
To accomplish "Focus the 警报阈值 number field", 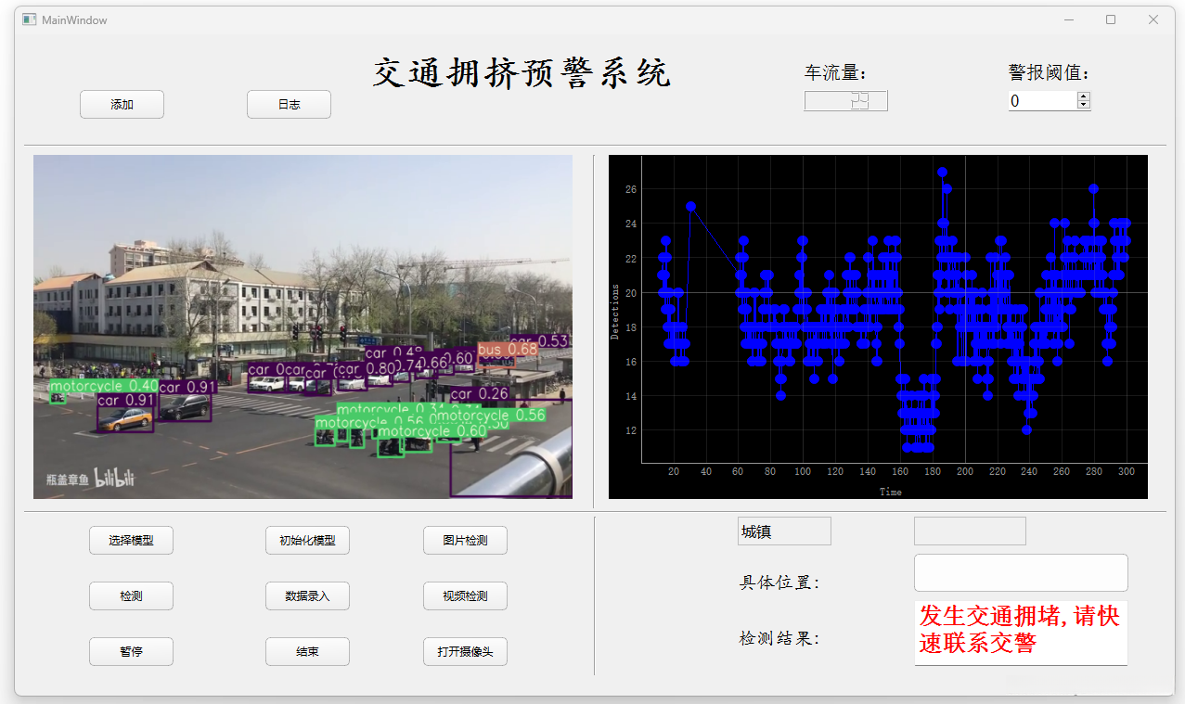I will coord(1042,101).
